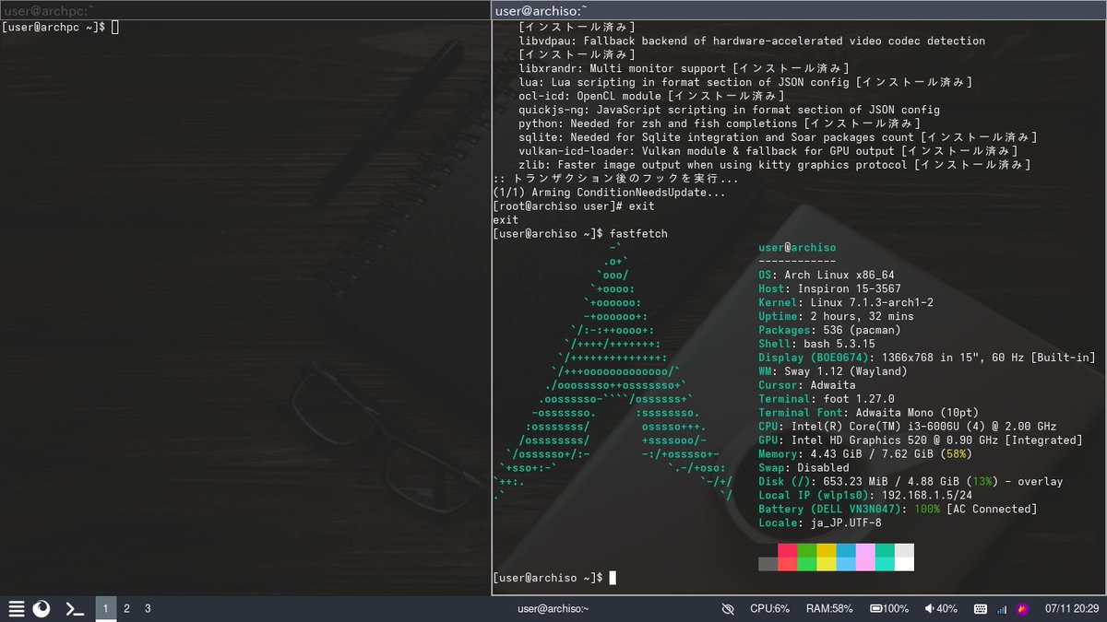Click the 'libvdpau: Fallback backend' line
This screenshot has height=622, width=1107.
point(752,41)
